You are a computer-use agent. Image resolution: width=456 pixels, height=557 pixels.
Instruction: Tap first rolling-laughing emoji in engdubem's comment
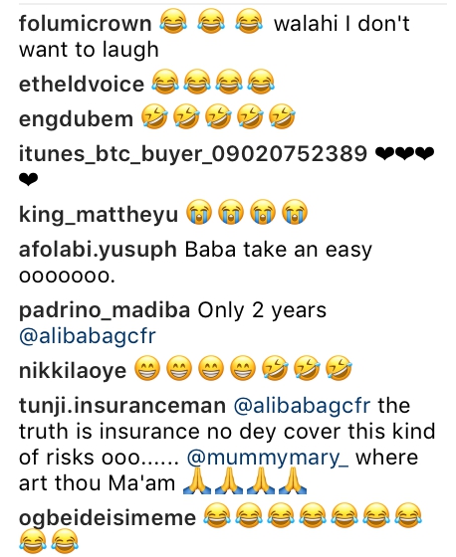click(154, 116)
